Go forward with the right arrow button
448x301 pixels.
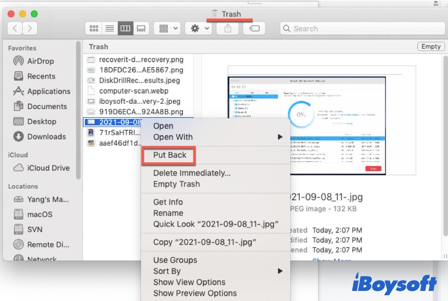(30, 28)
